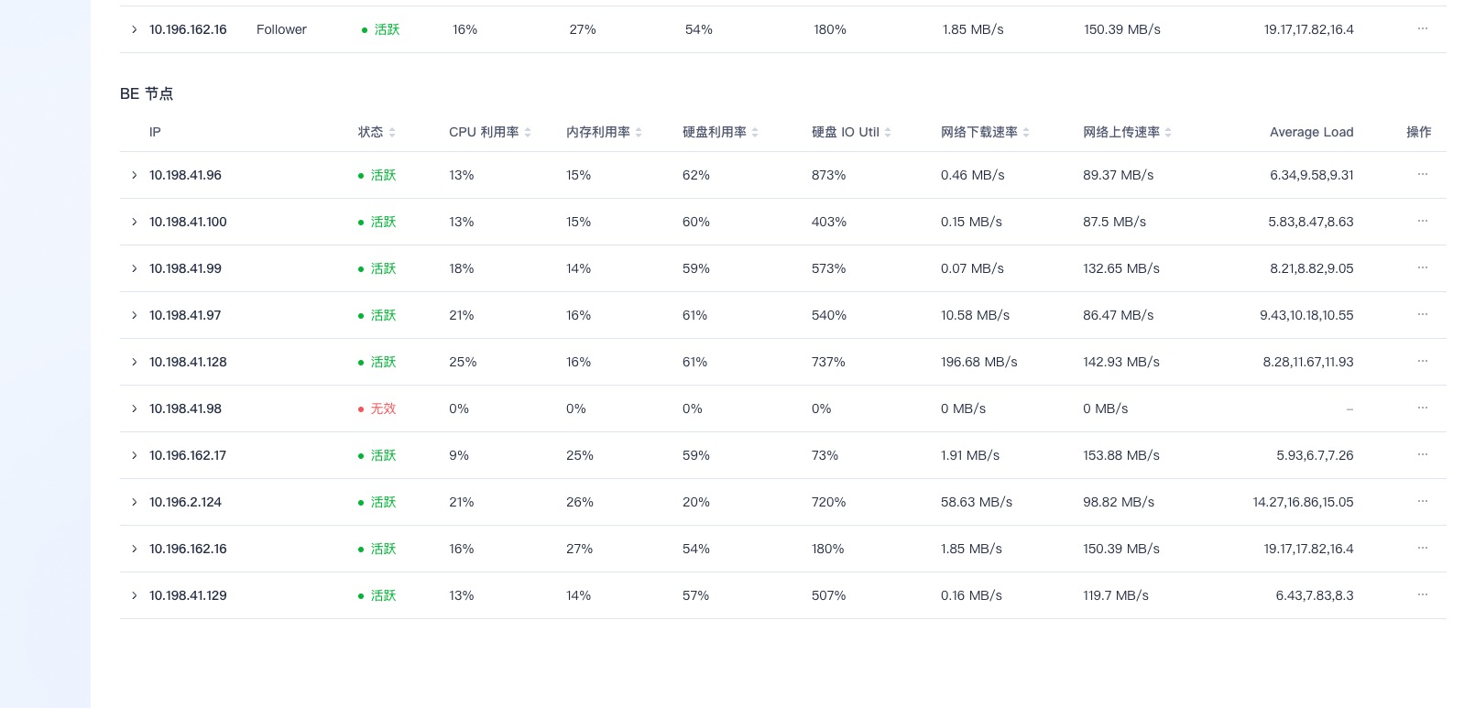Expand row 10.196.162.17
Screen dimensions: 1475x708
(x=134, y=455)
